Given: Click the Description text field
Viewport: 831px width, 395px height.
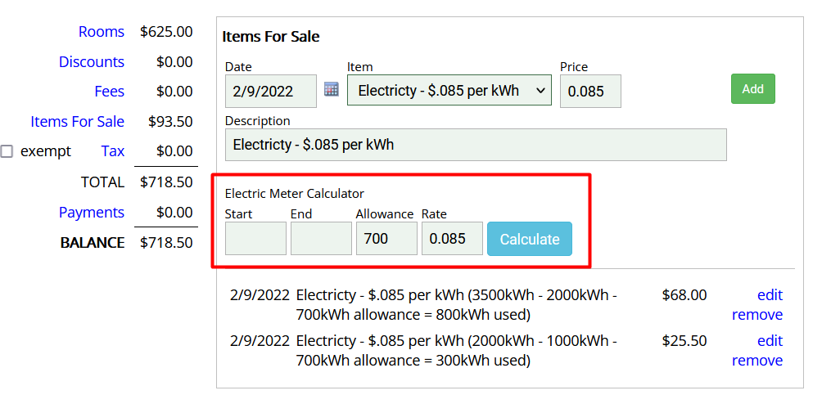Looking at the screenshot, I should 475,145.
